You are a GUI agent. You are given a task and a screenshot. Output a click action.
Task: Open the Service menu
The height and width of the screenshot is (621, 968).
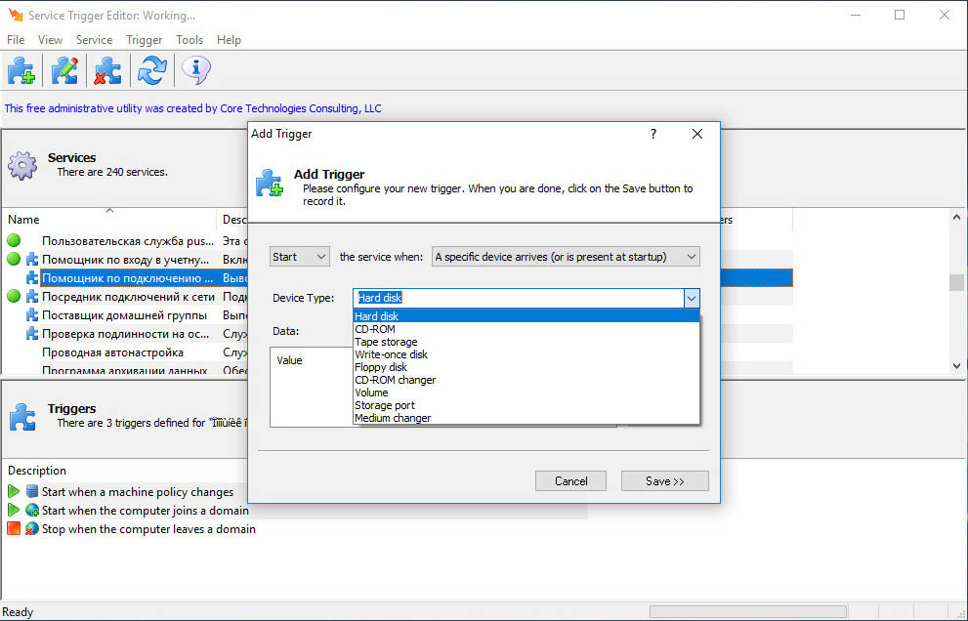(94, 39)
